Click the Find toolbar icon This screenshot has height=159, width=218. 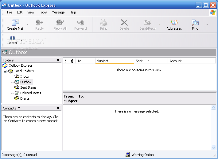coord(195,23)
